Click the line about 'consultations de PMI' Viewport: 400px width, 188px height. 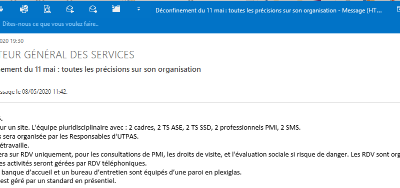pyautogui.click(x=200, y=154)
